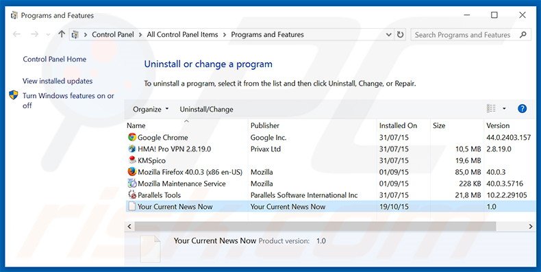Click the Privax Ltd publisher cell
Screen dimensions: 541x272
click(266, 149)
